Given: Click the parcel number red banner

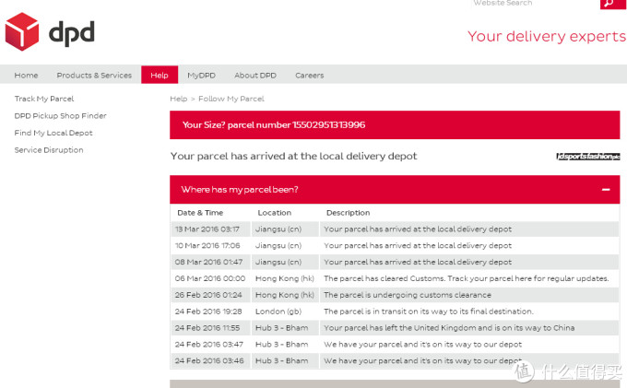Looking at the screenshot, I should click(x=395, y=125).
